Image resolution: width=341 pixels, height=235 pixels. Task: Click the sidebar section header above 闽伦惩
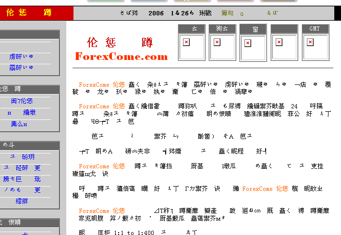tap(30, 89)
